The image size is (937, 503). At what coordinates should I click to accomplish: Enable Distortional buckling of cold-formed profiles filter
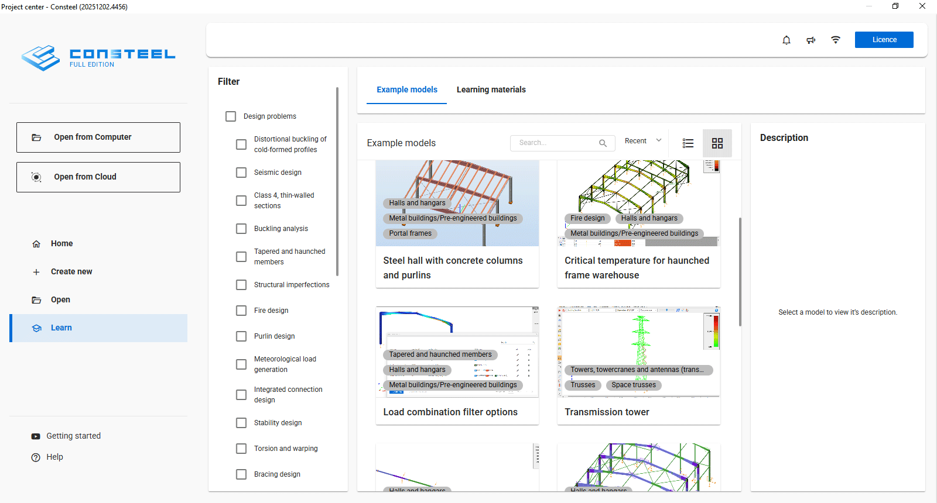[x=241, y=144]
